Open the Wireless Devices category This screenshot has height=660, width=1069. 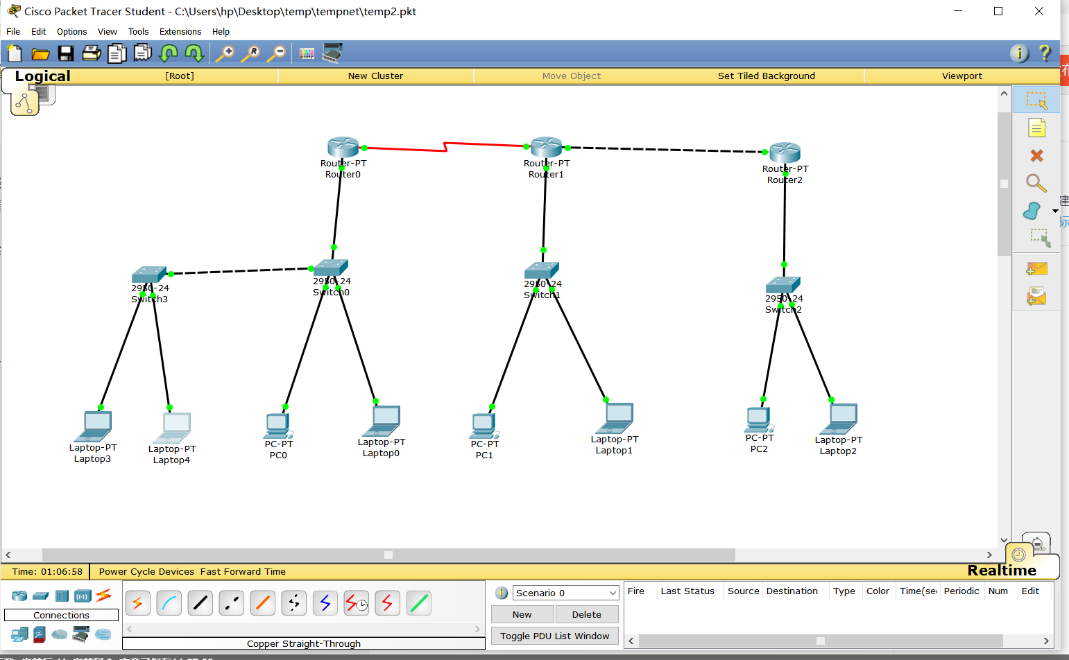click(83, 596)
